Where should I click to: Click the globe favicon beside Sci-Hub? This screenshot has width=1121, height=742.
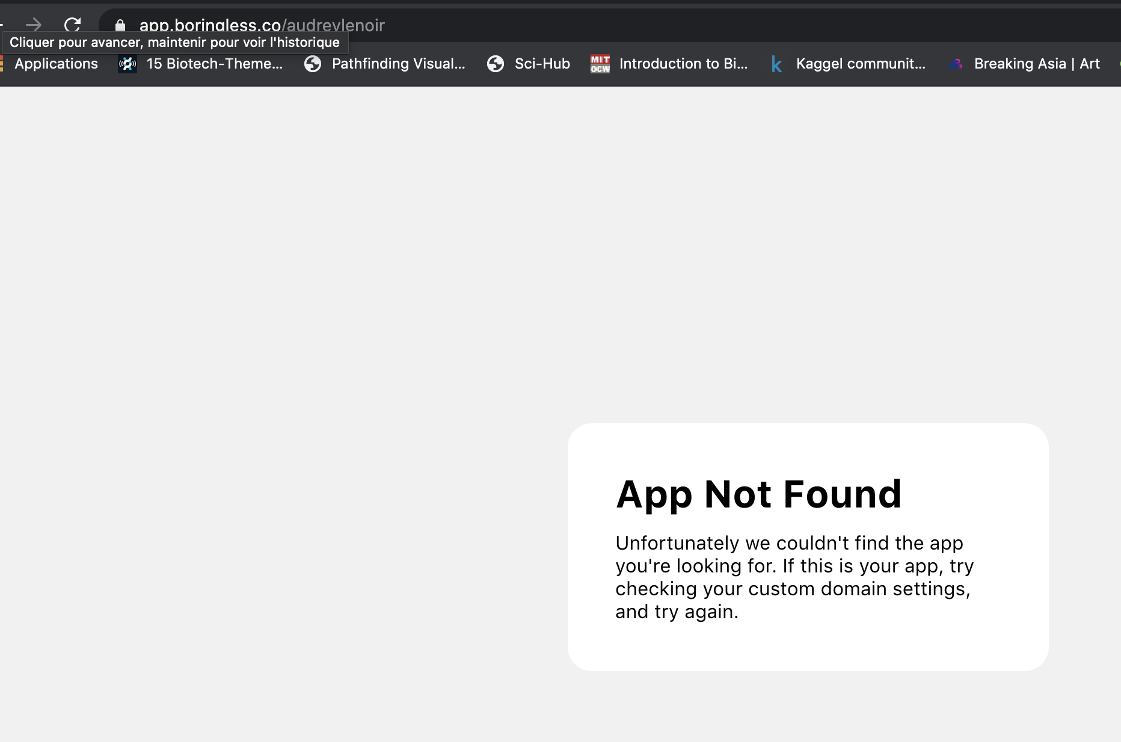pyautogui.click(x=496, y=64)
